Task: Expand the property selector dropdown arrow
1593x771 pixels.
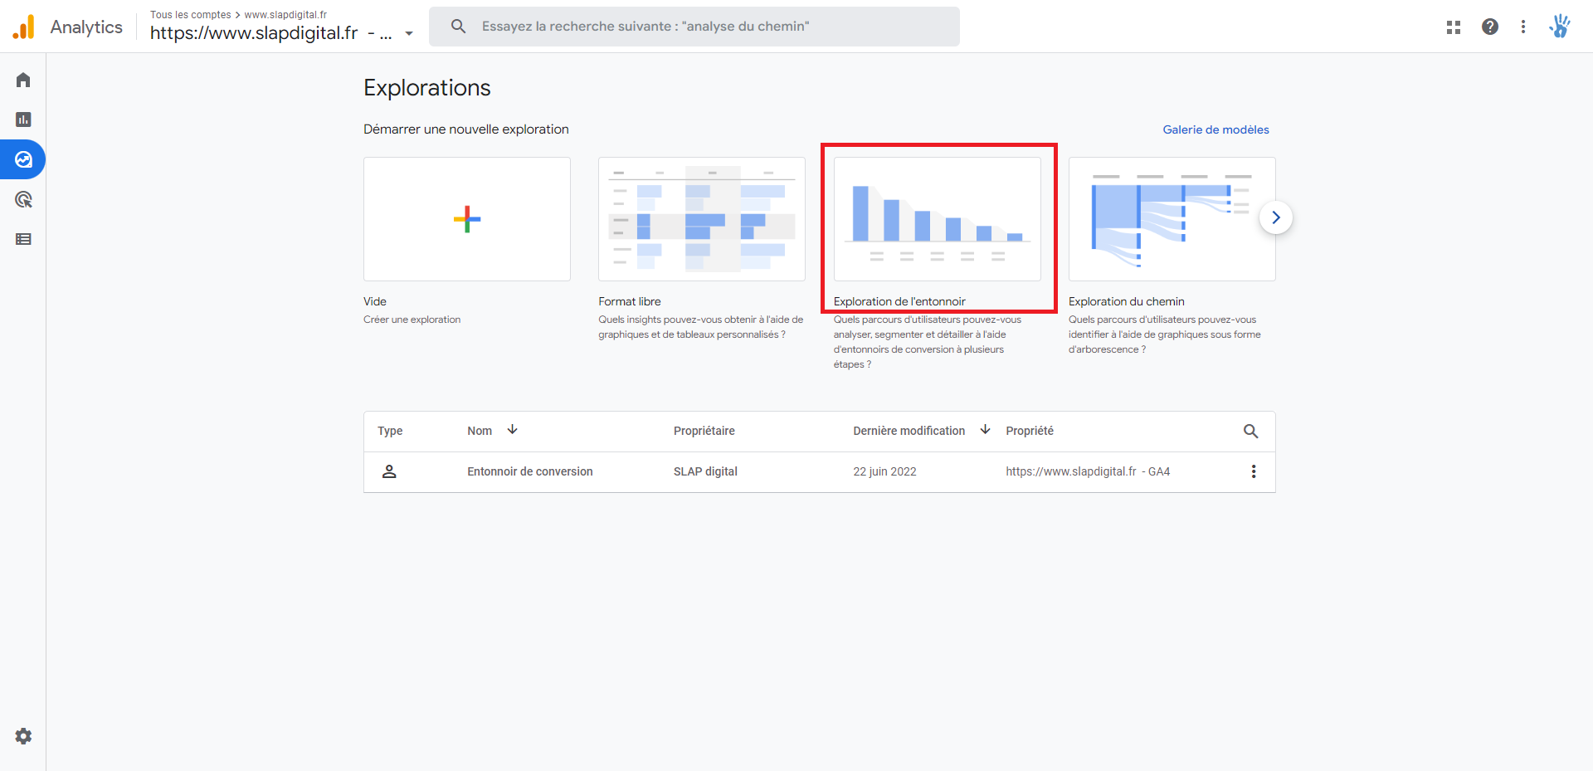Action: [409, 34]
